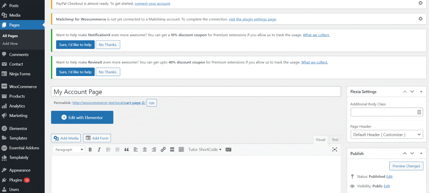Screen dimensions: 429x193
Task: Select All Pages submenu item
Action: 10,36
